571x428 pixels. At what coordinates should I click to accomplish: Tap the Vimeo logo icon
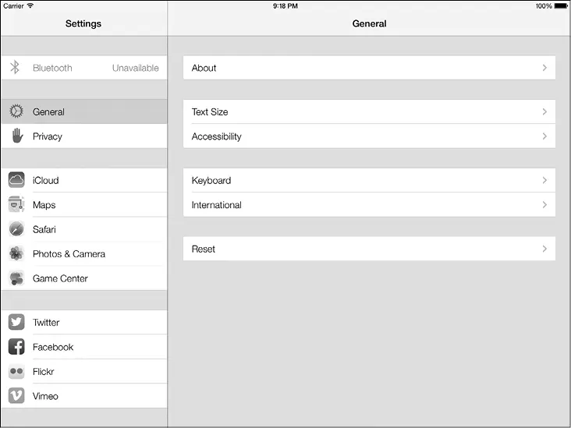pos(16,396)
